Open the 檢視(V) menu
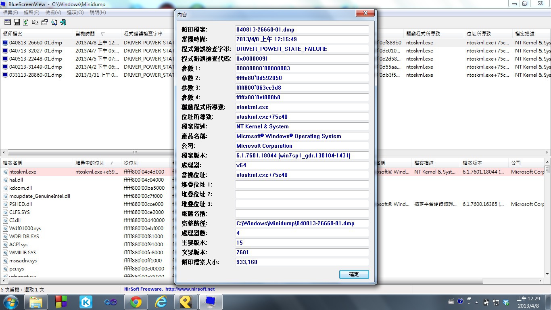This screenshot has width=551, height=310. (x=53, y=13)
